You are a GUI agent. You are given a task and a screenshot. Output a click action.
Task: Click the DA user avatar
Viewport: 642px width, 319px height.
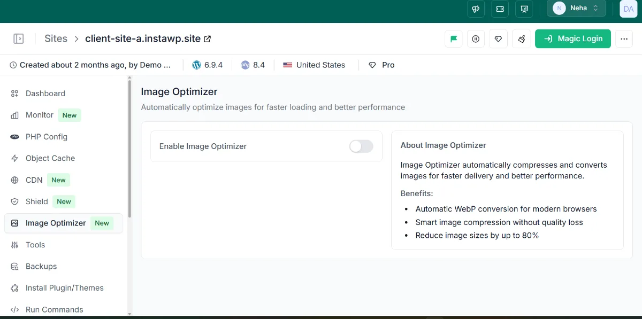click(x=628, y=9)
